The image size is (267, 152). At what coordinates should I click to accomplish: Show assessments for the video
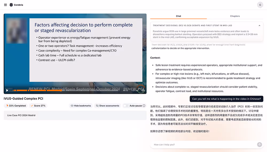107,106
